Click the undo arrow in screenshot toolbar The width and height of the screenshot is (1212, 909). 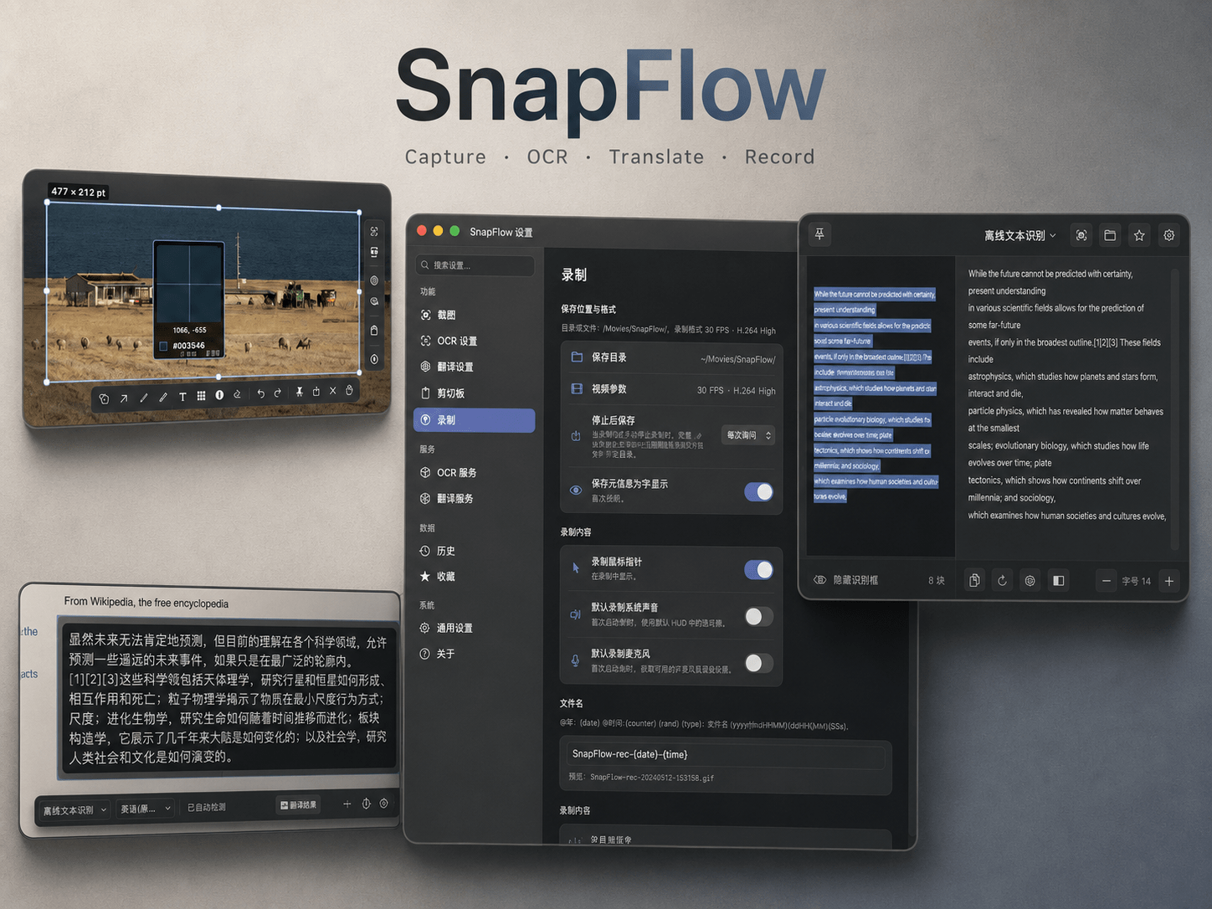click(260, 393)
